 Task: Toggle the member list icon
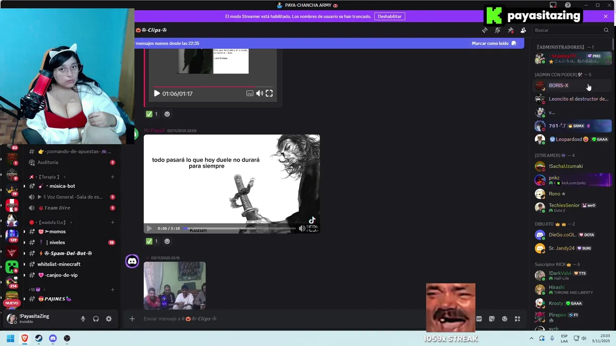coord(523,30)
